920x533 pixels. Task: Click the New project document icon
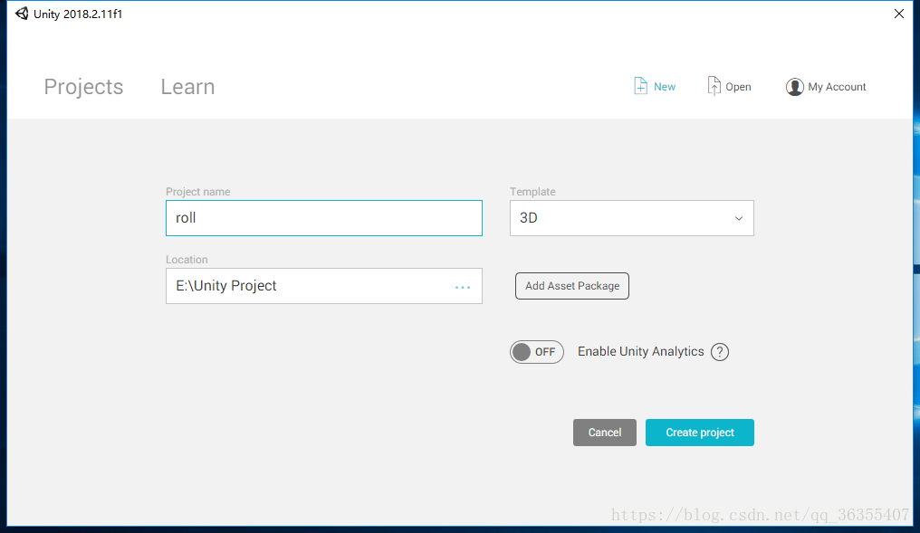(x=640, y=86)
